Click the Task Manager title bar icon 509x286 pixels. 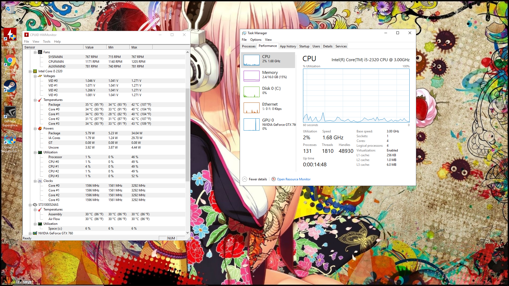coord(244,33)
